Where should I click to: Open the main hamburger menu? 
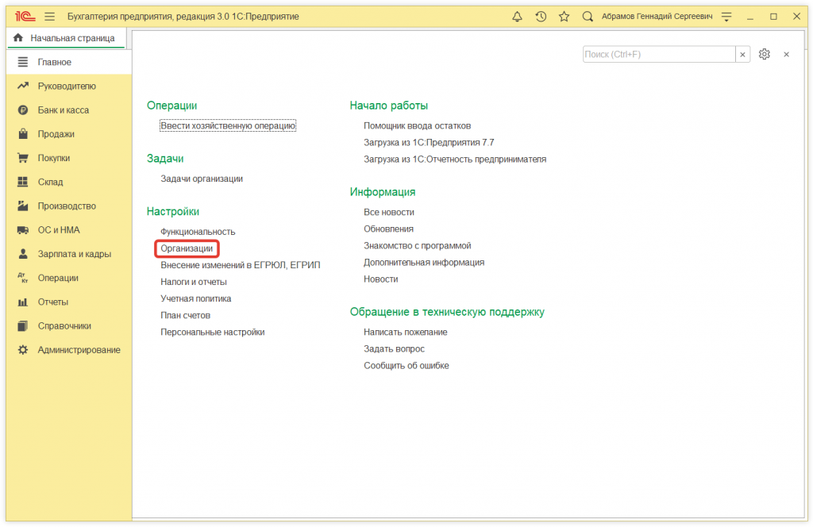(48, 16)
